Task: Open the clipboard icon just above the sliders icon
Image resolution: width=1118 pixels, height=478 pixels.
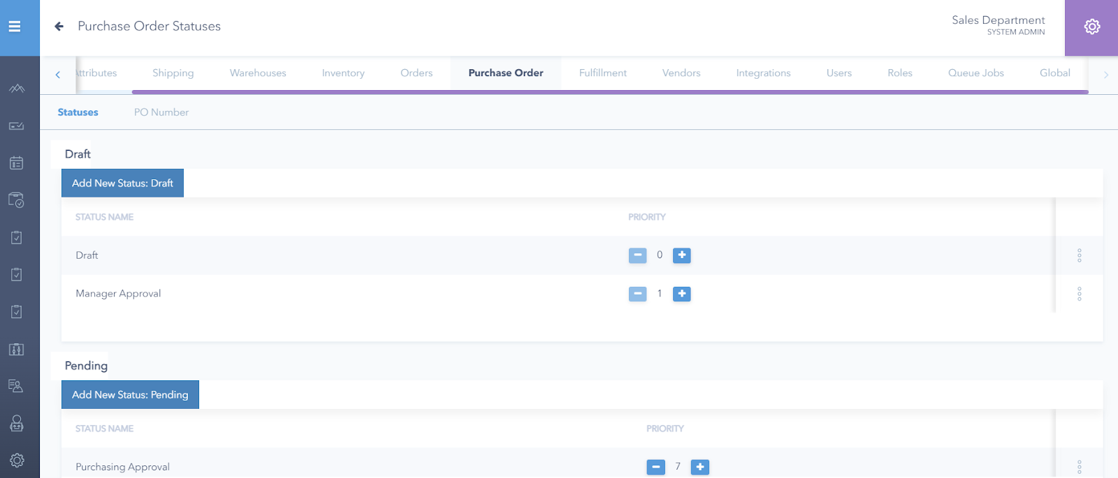Action: coord(17,311)
